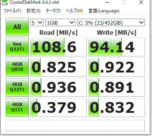Start the Seq Q32T1 test
Viewport: 152px width, 136px height.
pyautogui.click(x=17, y=47)
